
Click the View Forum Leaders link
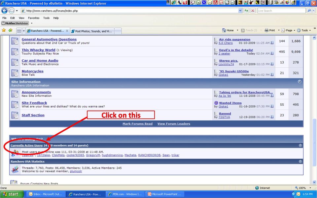pyautogui.click(x=174, y=124)
